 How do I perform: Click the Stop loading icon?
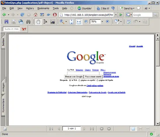(29, 15)
